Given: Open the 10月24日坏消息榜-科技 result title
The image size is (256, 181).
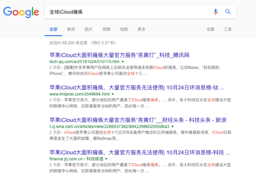Looking at the screenshot, I should click(x=140, y=153).
